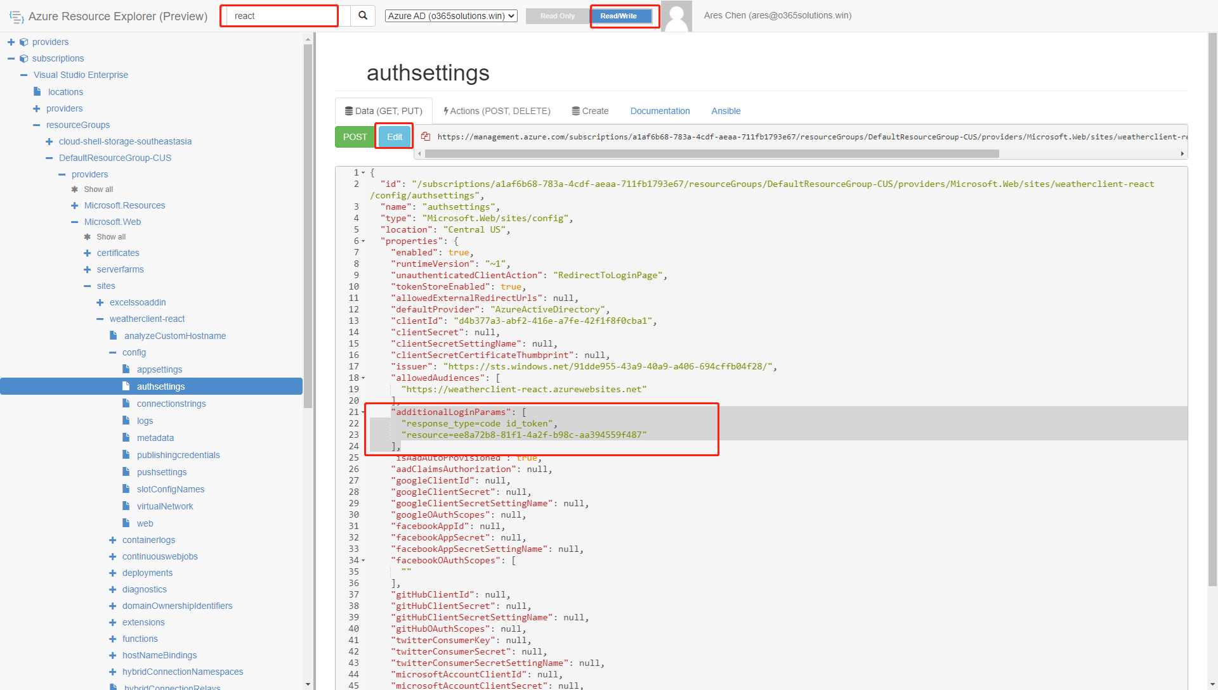
Task: Expand the Microsoft.Resources node
Action: point(74,205)
